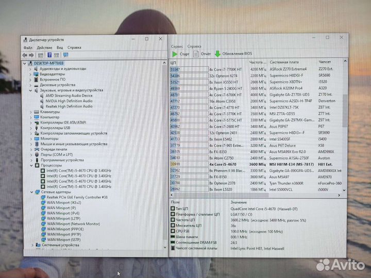Viewport: 371px width, 278px height.
Task: Click score bar 26992 for Xeon L5320
Action: coord(189,189)
